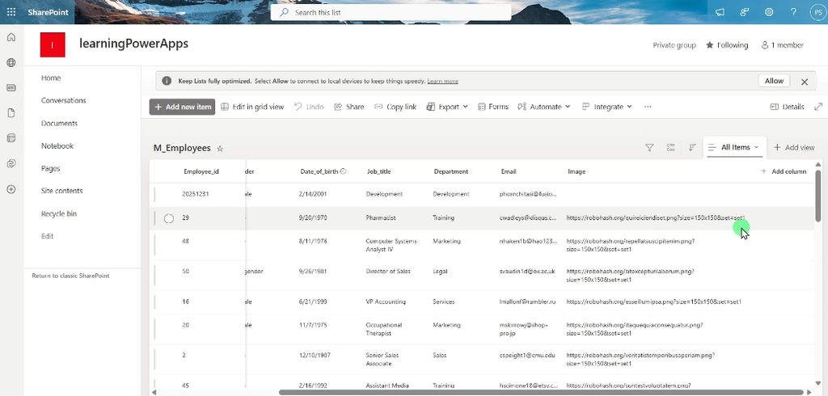Open Recycle bin in navigation
Viewport: 828px width, 396px height.
[58, 214]
